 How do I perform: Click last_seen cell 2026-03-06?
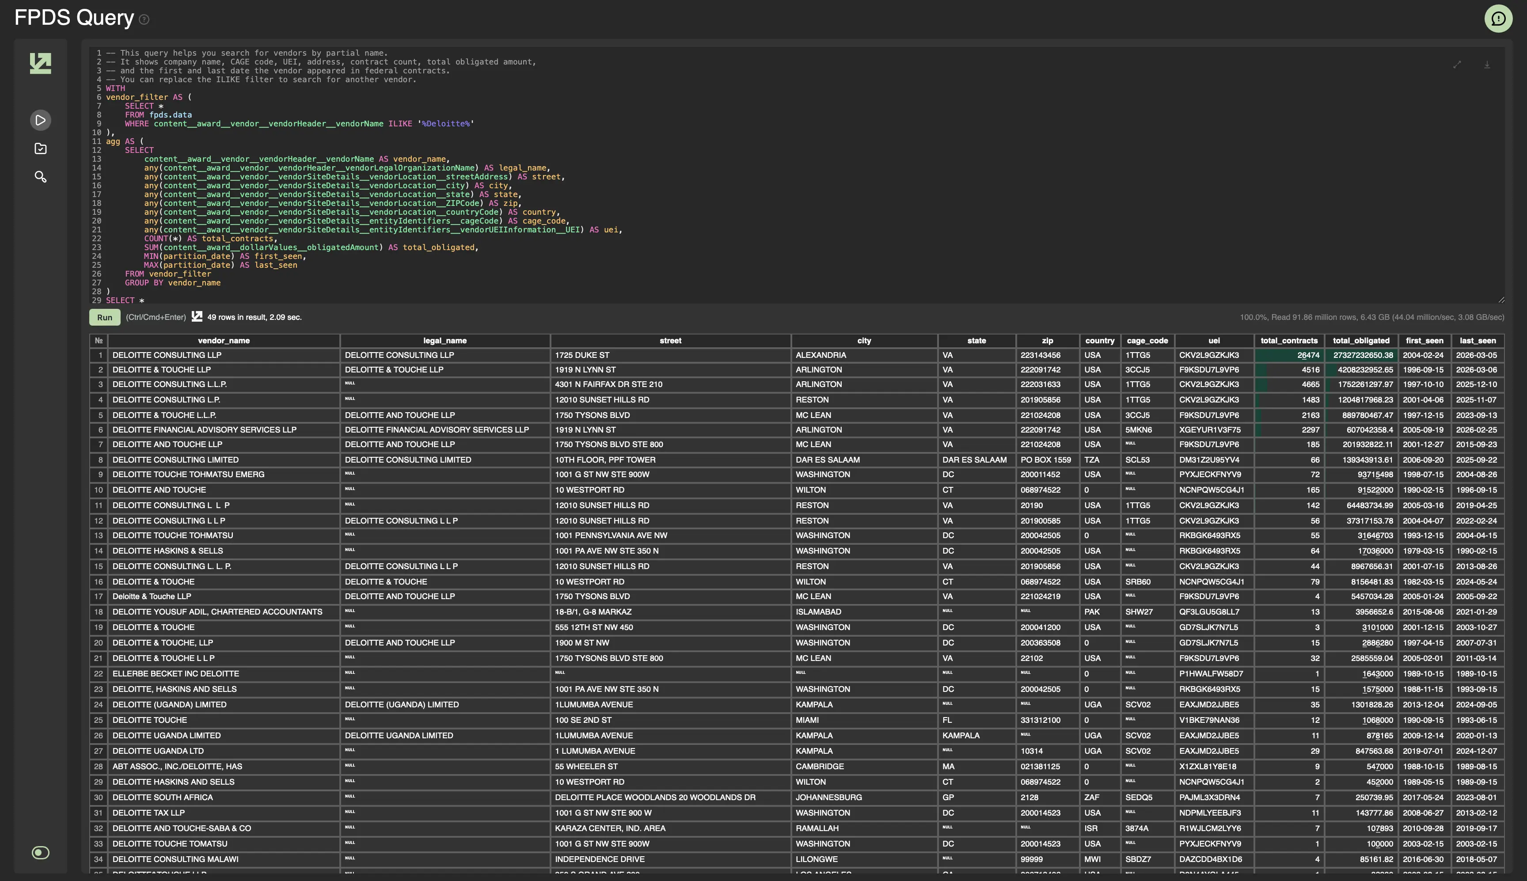pyautogui.click(x=1478, y=370)
